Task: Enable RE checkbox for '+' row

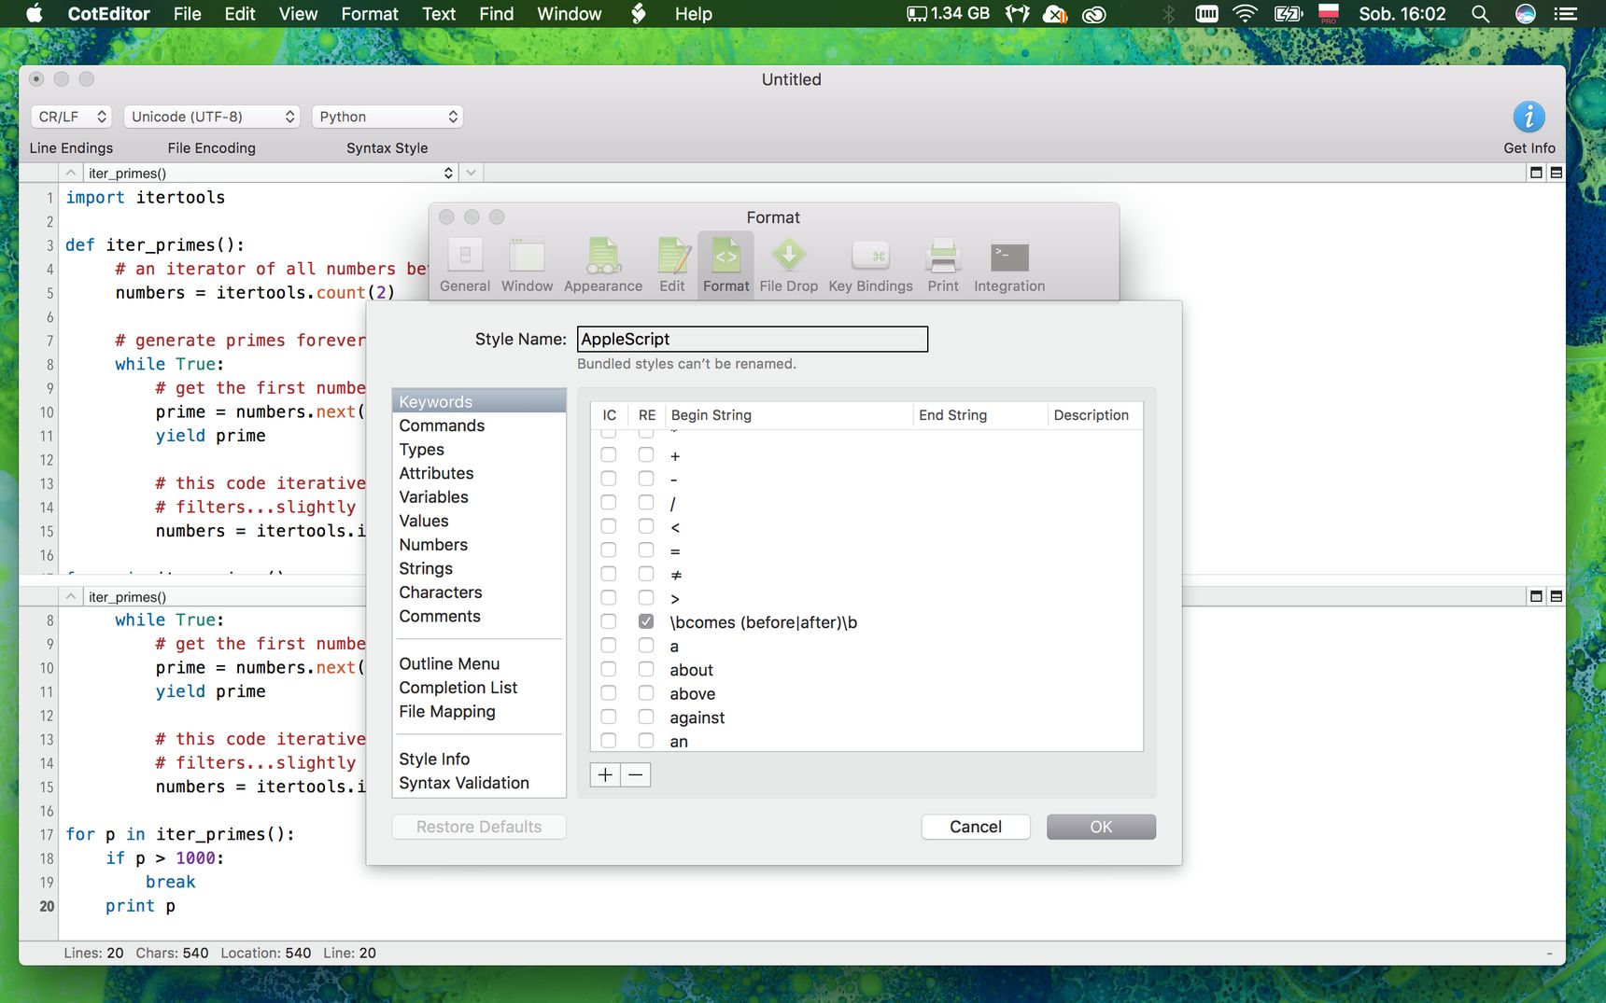Action: 646,455
